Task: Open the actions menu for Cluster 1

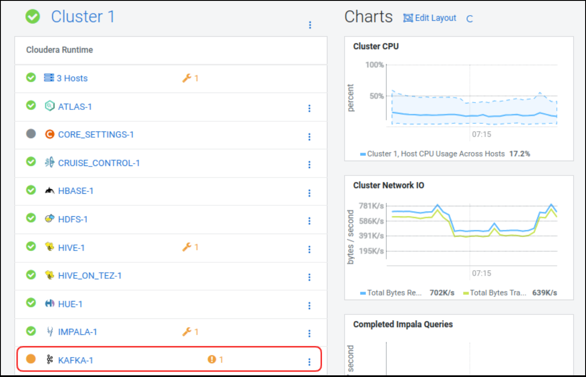Action: (x=310, y=25)
